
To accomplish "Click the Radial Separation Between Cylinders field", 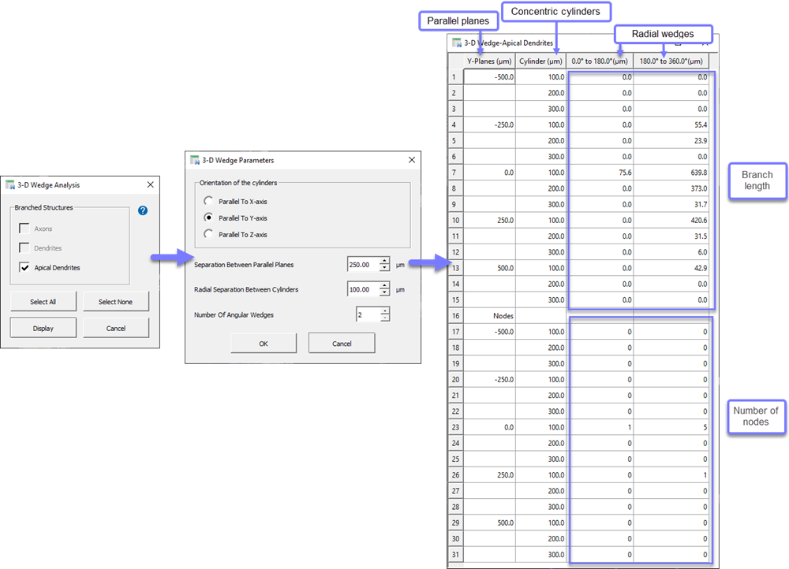I will pos(362,289).
